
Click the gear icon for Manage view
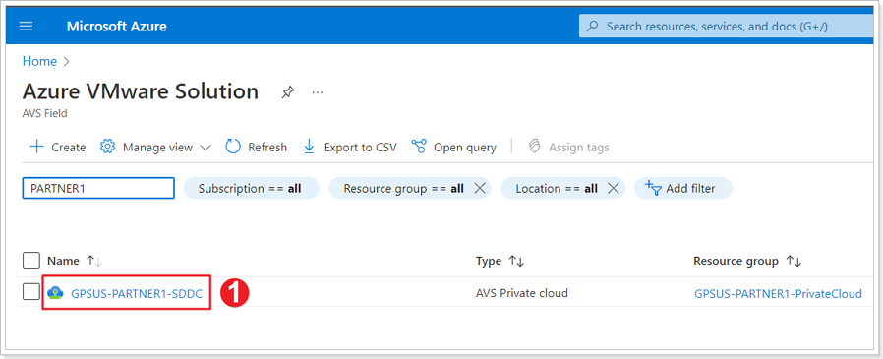coord(107,147)
